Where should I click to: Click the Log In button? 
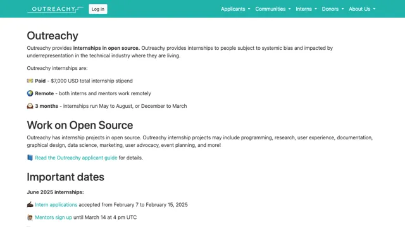coord(98,9)
